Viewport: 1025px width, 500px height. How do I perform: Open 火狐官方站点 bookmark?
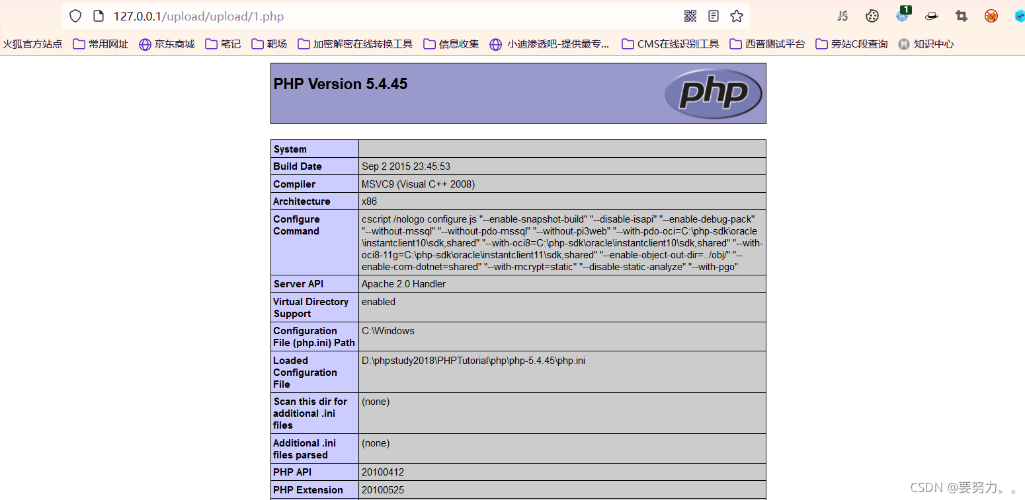pos(32,44)
